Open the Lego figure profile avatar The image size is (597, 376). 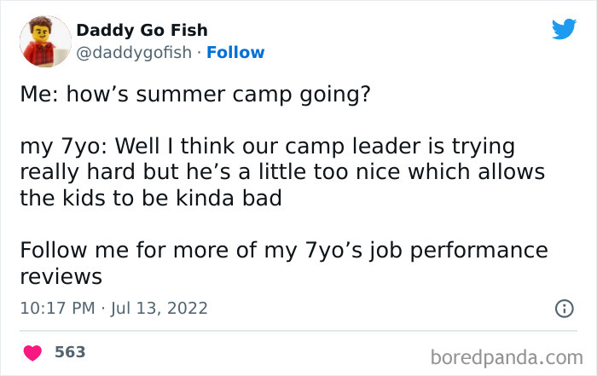44,41
